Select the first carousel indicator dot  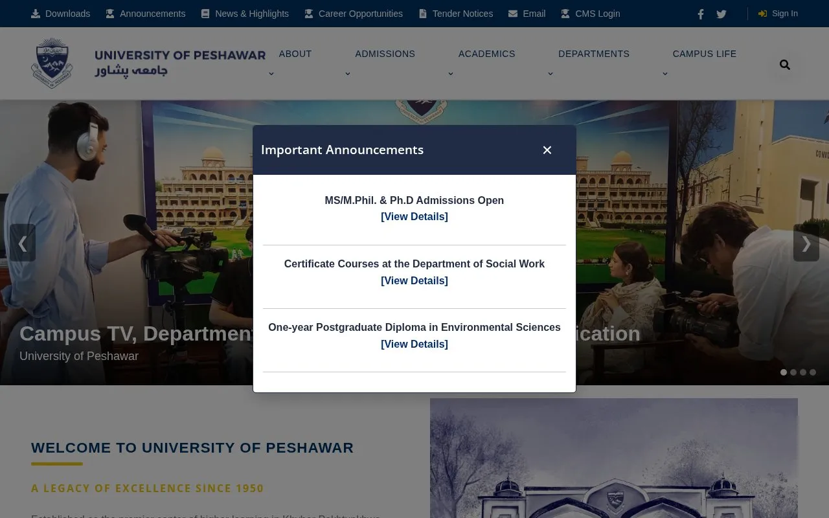click(784, 372)
